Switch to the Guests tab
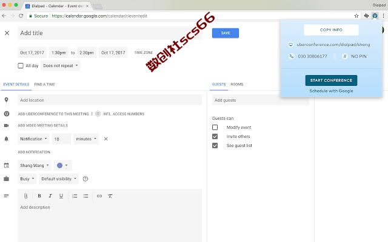388x242 pixels. pos(219,84)
